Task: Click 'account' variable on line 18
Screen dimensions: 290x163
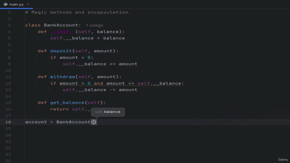Action: tap(36, 122)
